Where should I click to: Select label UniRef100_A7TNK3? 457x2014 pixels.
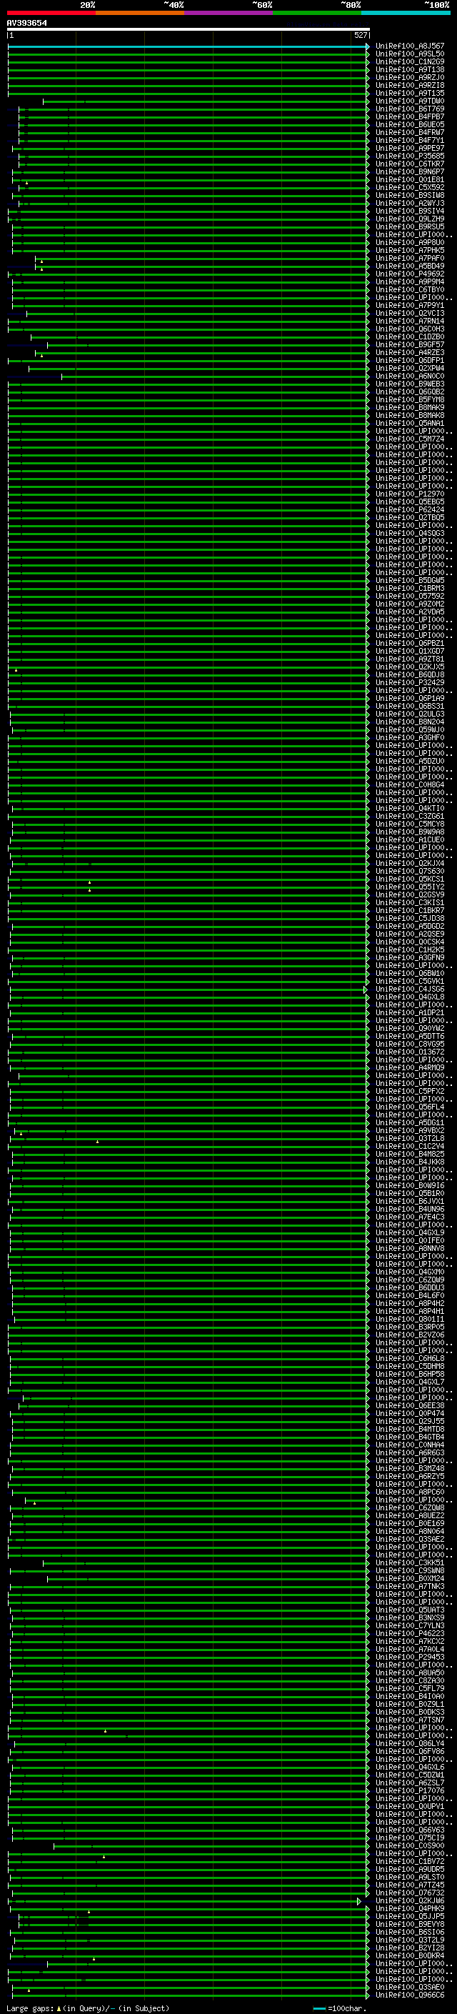(410, 1586)
